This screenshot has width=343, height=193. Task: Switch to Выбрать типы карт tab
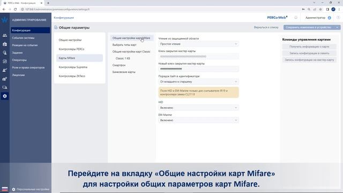(124, 45)
